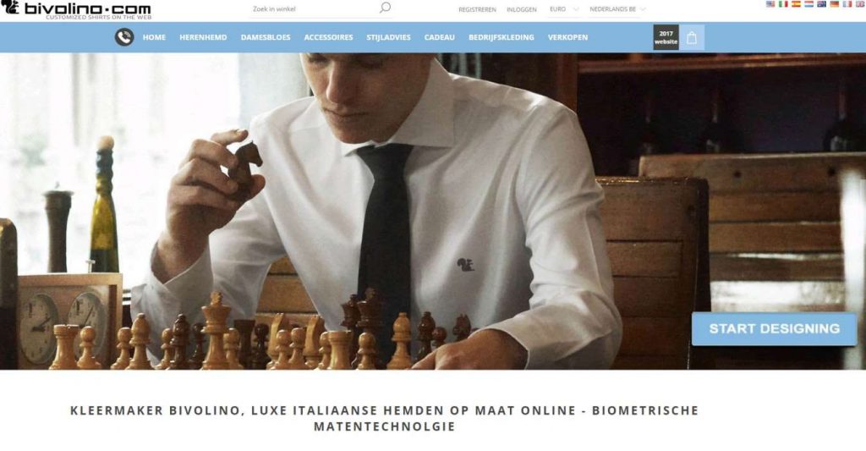866x451 pixels.
Task: Click the Registreren link
Action: coord(477,9)
